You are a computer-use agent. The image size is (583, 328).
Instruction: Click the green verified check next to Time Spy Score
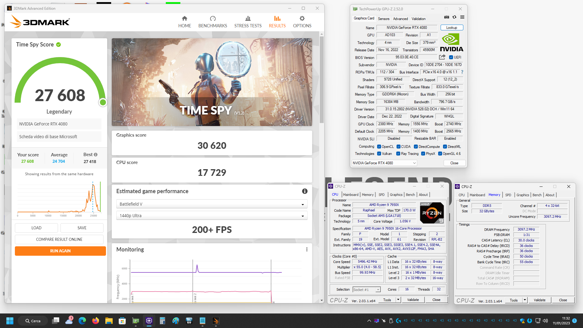59,45
